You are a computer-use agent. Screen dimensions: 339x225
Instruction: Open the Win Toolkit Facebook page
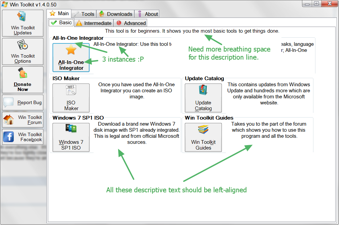point(23,137)
